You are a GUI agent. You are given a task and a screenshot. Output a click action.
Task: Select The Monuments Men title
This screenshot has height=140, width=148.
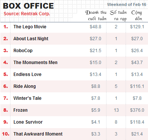click(x=36, y=63)
